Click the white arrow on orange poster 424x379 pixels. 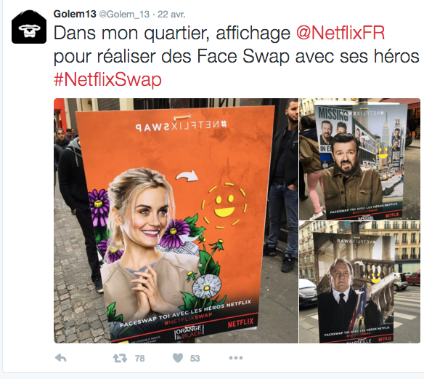(x=187, y=176)
